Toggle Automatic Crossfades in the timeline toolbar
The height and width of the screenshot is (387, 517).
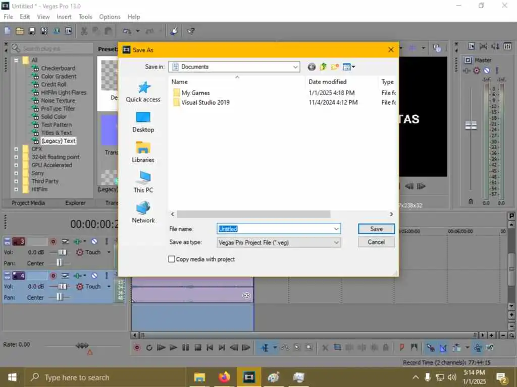(x=443, y=348)
